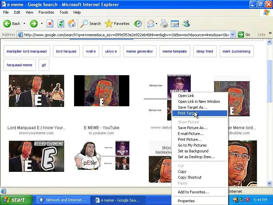Open the E MEME YouTube thumbnail
The height and width of the screenshot is (205, 273).
tap(102, 91)
